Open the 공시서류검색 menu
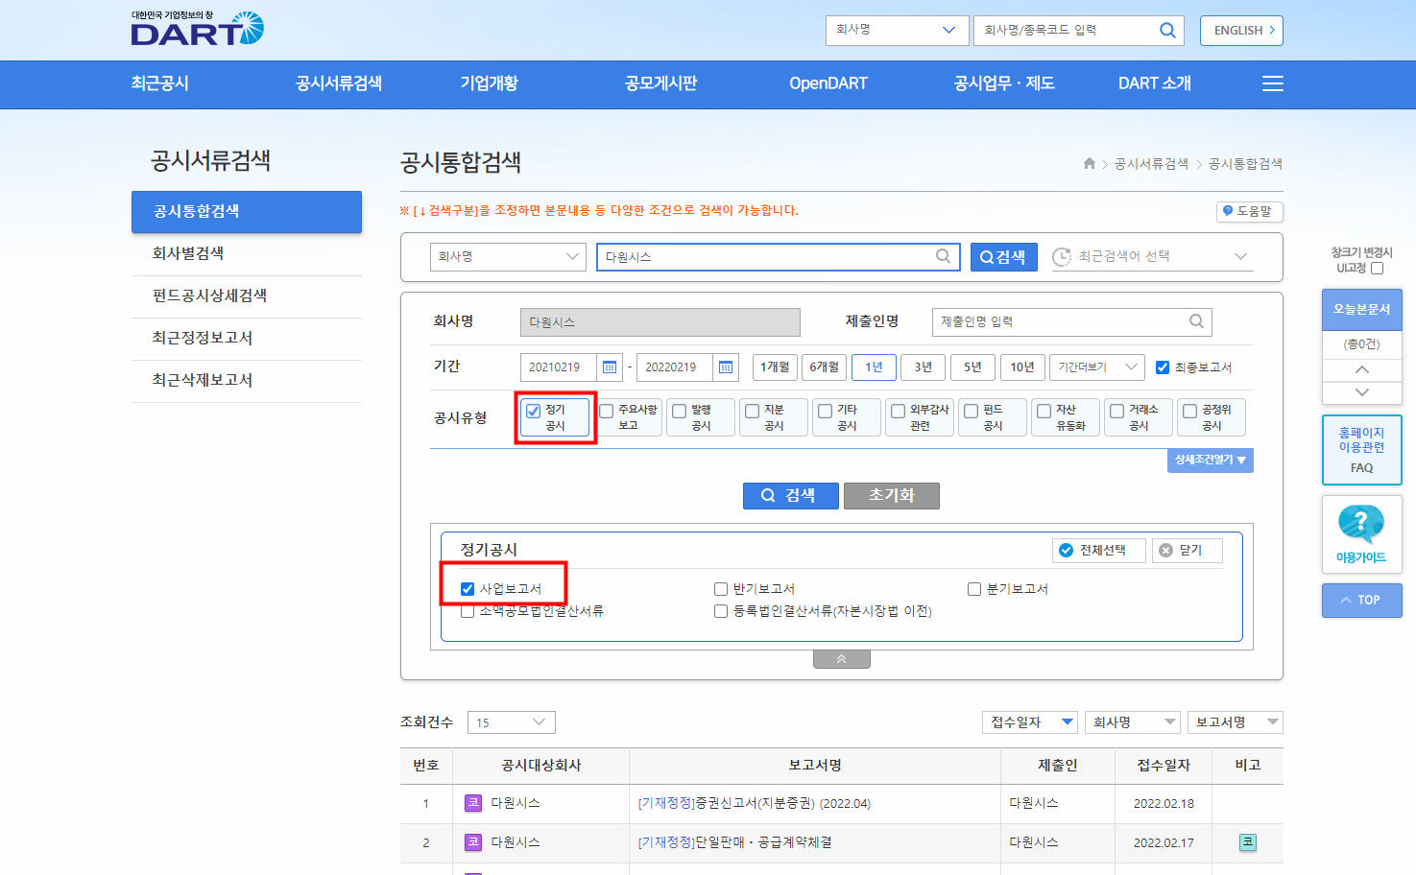Viewport: 1416px width, 875px height. coord(339,83)
